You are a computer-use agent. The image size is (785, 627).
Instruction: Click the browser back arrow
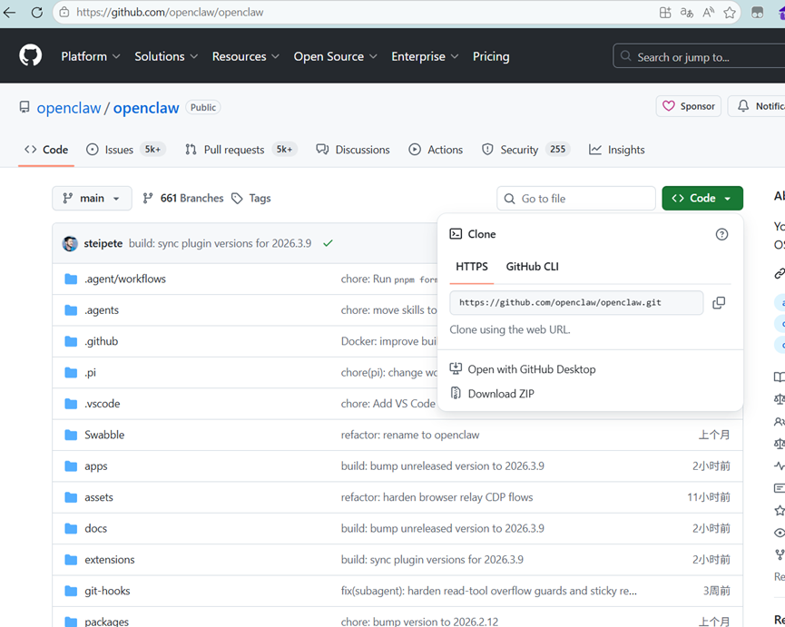(x=10, y=13)
